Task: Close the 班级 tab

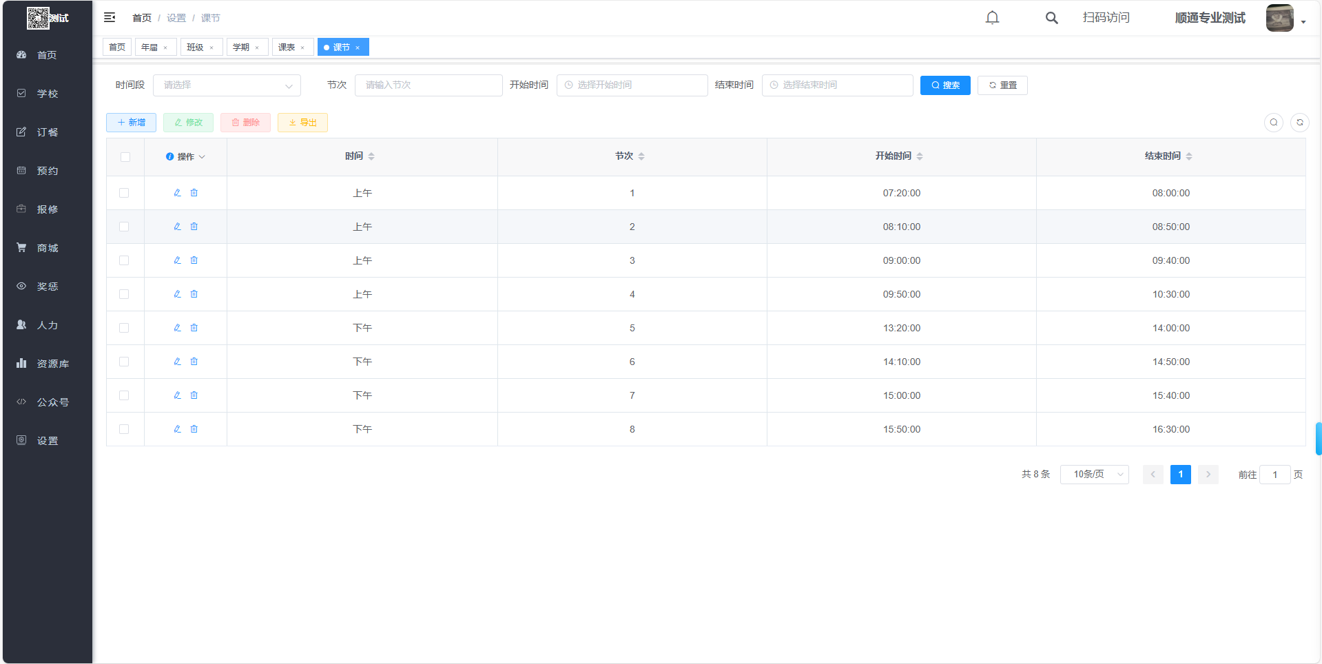Action: tap(211, 48)
